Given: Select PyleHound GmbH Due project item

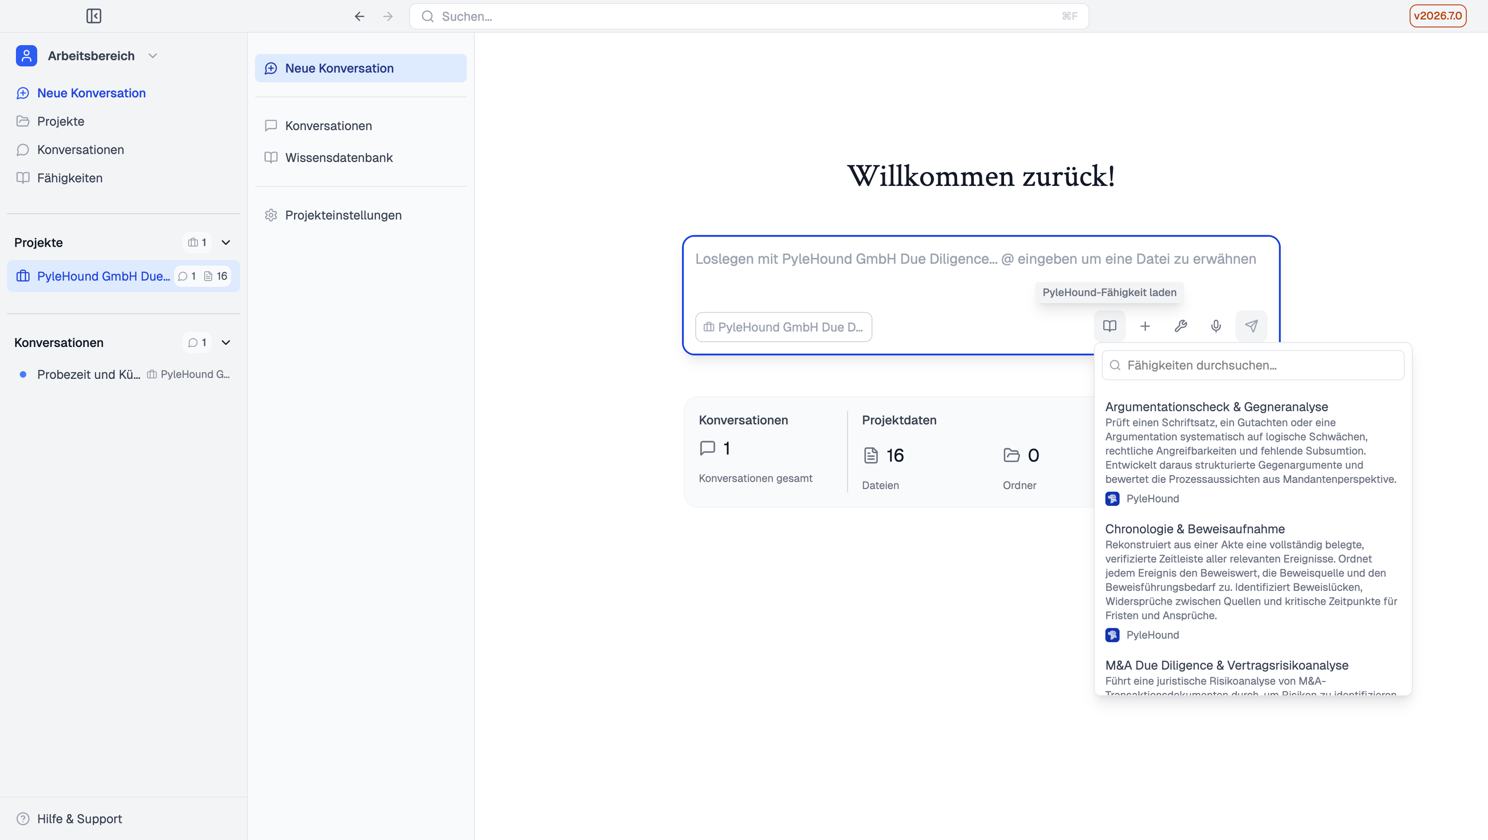Looking at the screenshot, I should (x=123, y=276).
